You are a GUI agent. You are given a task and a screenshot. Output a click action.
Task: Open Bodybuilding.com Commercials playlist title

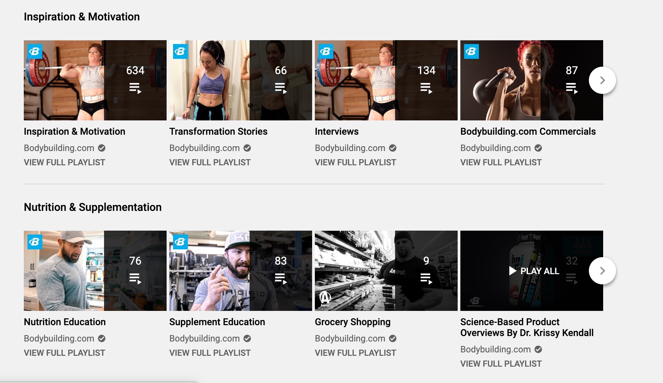click(x=528, y=132)
